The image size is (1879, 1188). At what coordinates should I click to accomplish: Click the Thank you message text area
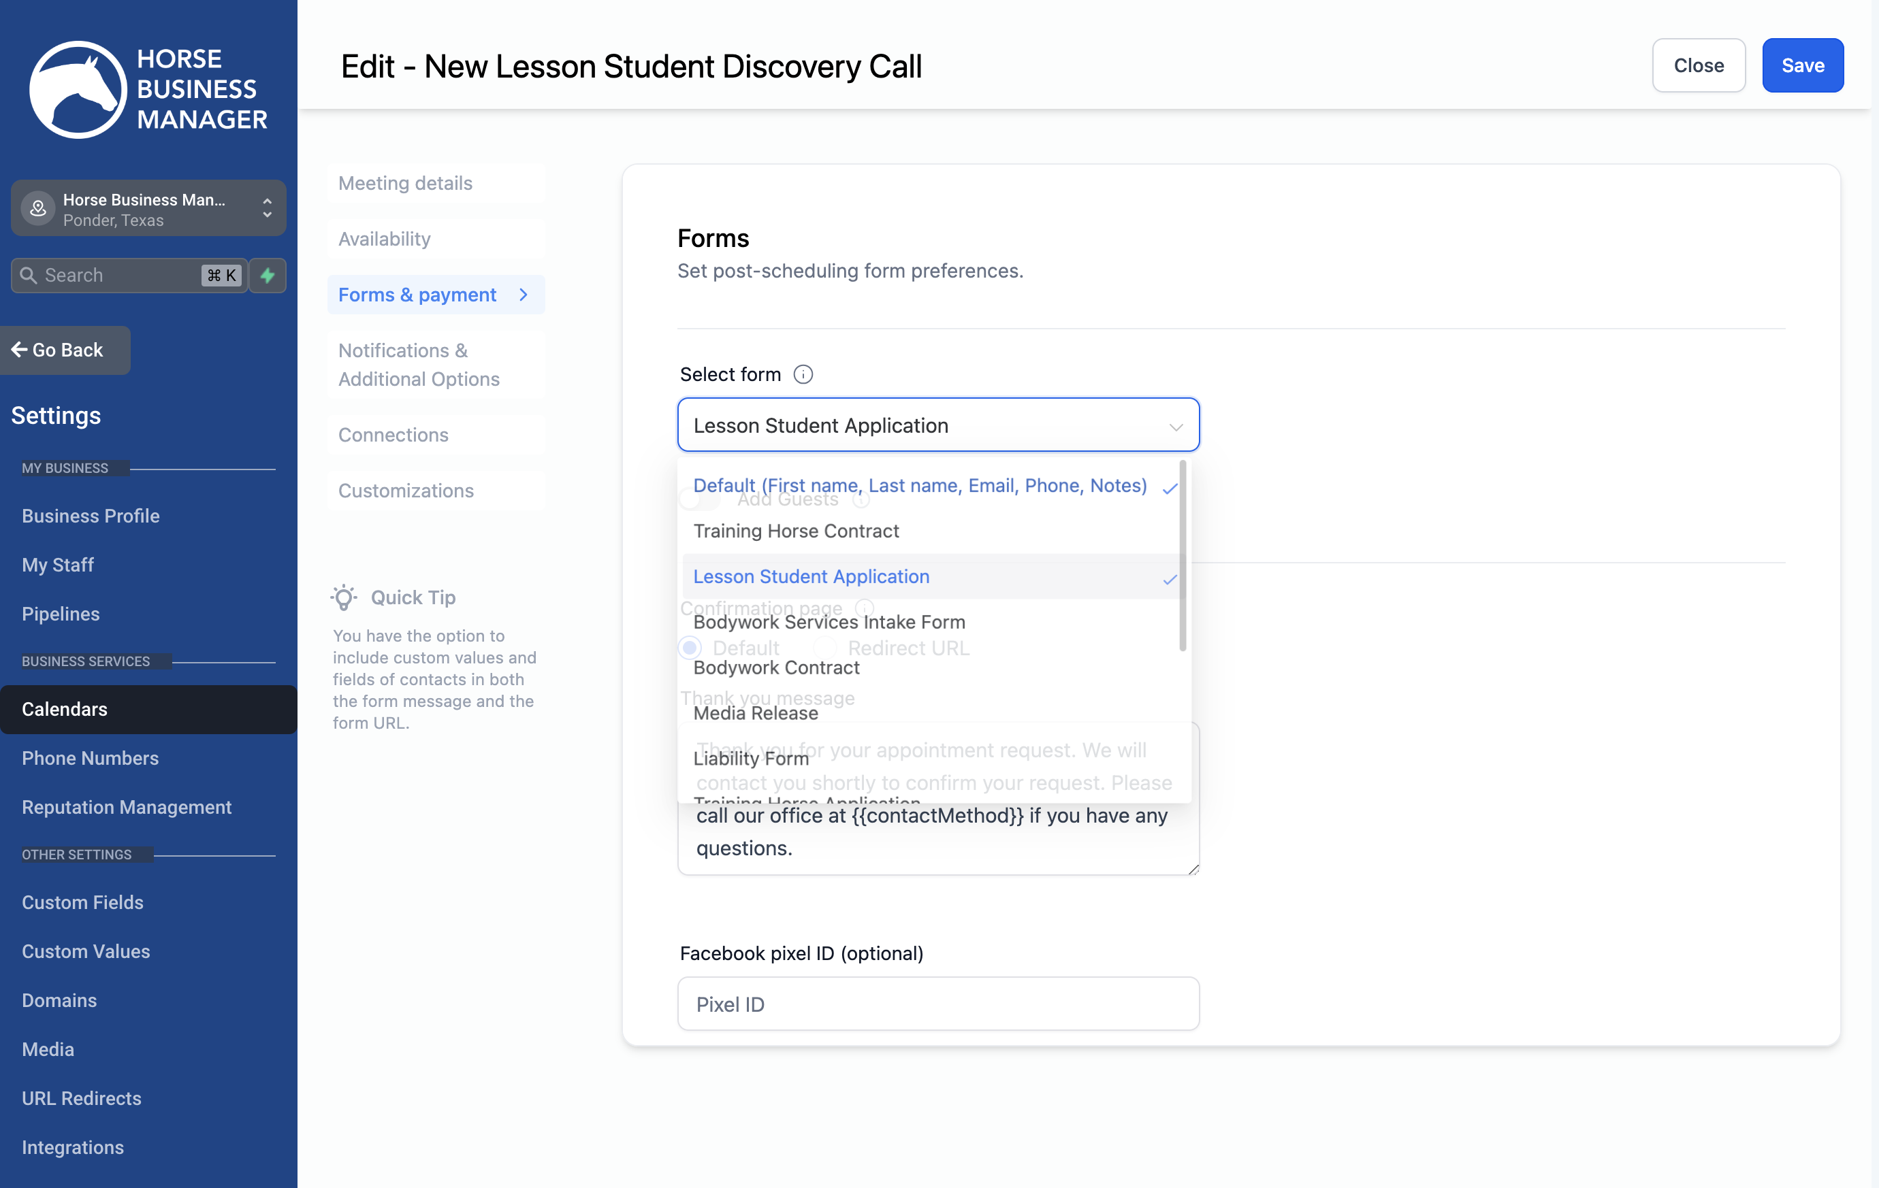tap(938, 799)
